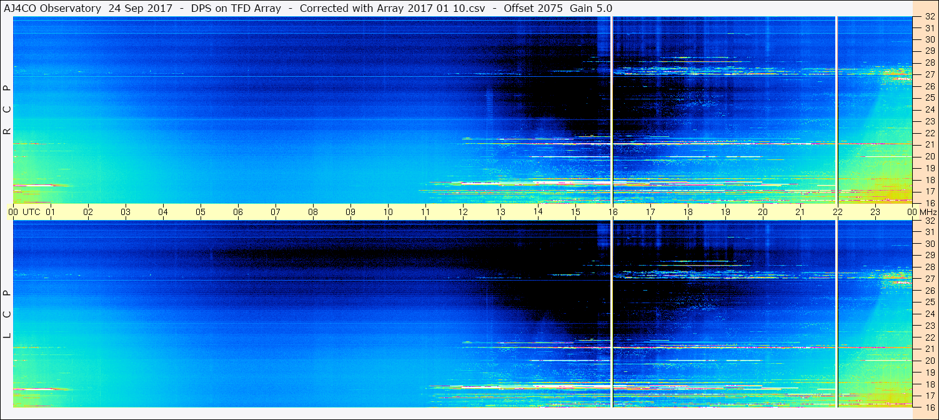Click the 20 MHz label on the LCP frequency scale
The width and height of the screenshot is (939, 420).
click(929, 361)
